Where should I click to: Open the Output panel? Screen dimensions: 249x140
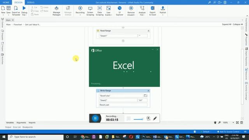click(8, 127)
